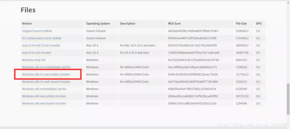Click file size 22994617

coord(242,31)
